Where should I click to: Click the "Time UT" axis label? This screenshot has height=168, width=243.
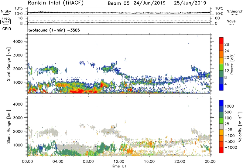click(x=119, y=166)
